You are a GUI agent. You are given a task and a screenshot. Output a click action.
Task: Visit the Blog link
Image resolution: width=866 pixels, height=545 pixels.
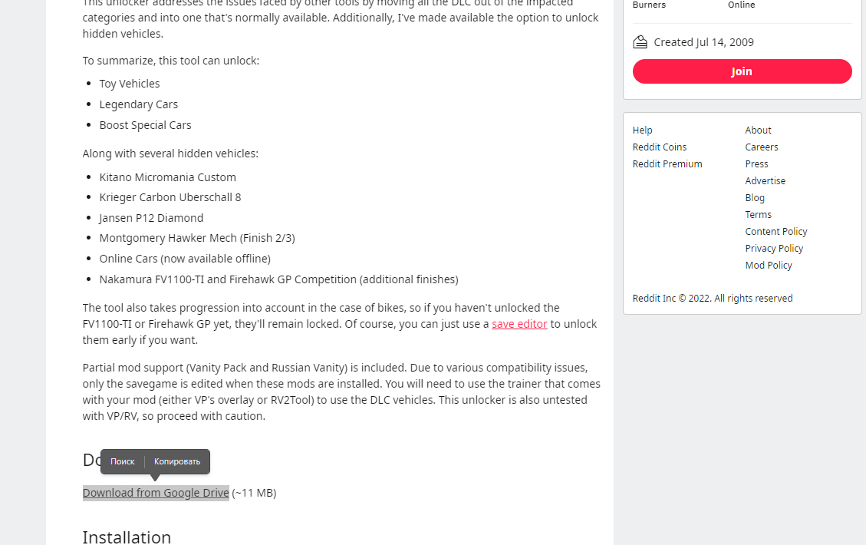pyautogui.click(x=755, y=198)
